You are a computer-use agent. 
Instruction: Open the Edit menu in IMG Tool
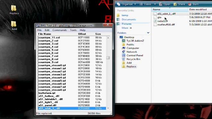point(47,30)
